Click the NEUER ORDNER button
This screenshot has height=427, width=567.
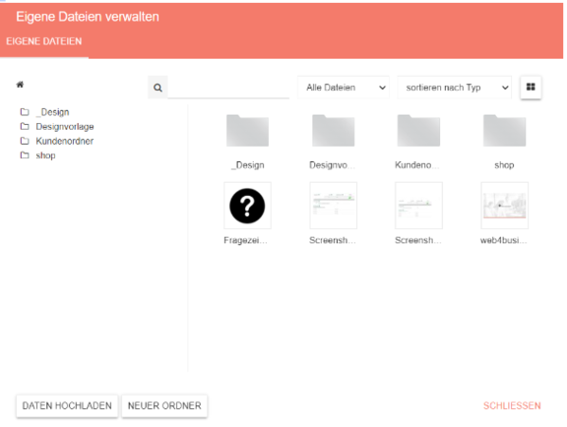[164, 405]
